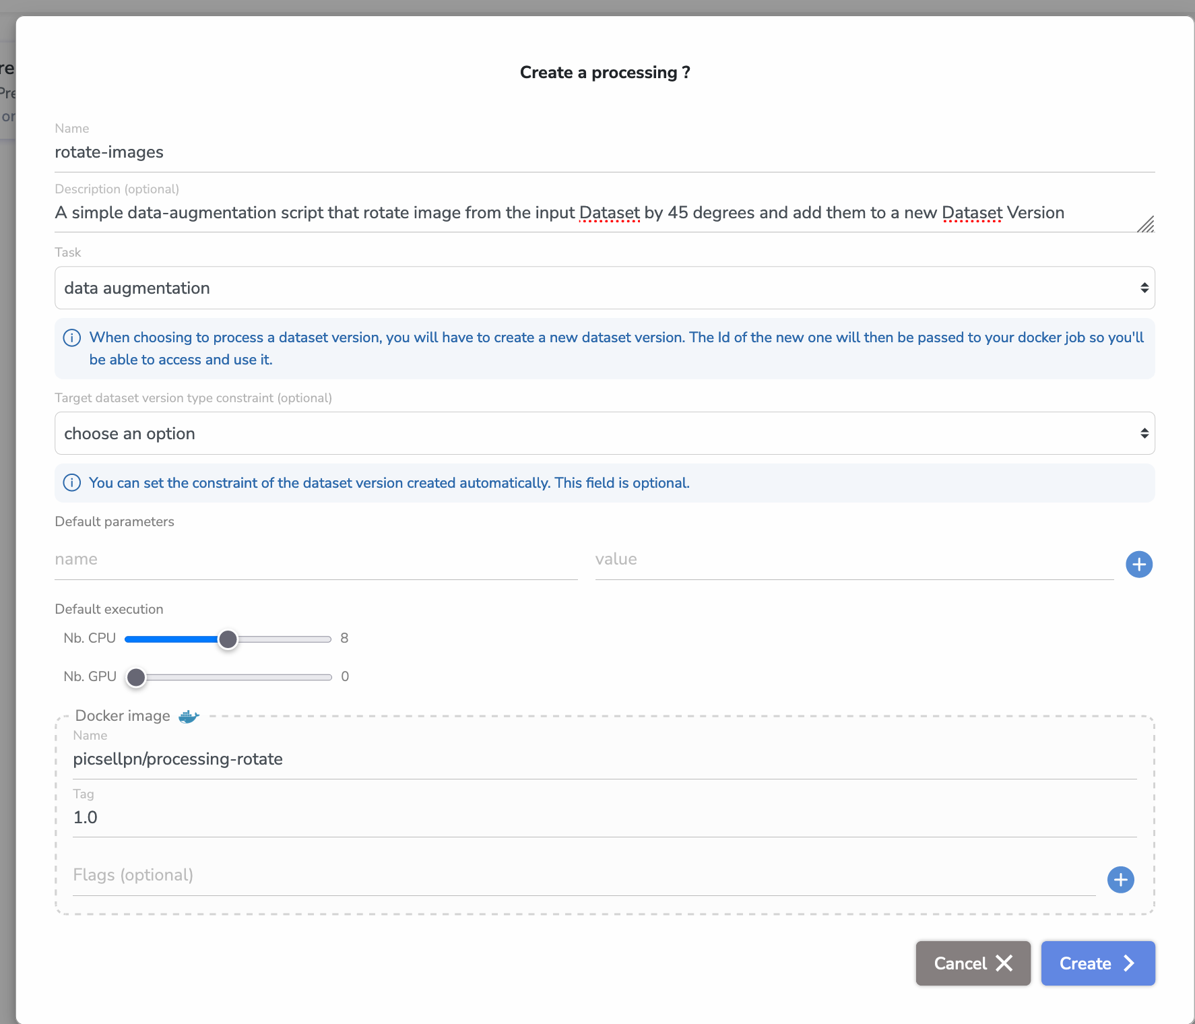Screen dimensions: 1195x1024
Task: Click in the Name field containing rotate-images
Action: [x=604, y=153]
